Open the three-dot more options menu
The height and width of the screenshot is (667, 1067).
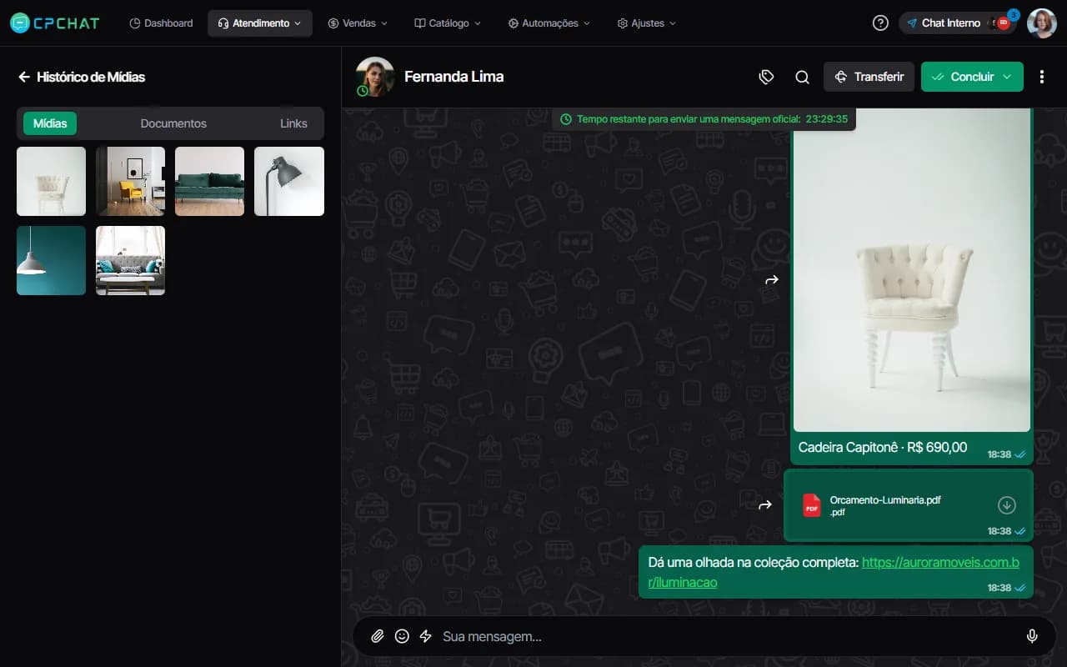pyautogui.click(x=1042, y=77)
